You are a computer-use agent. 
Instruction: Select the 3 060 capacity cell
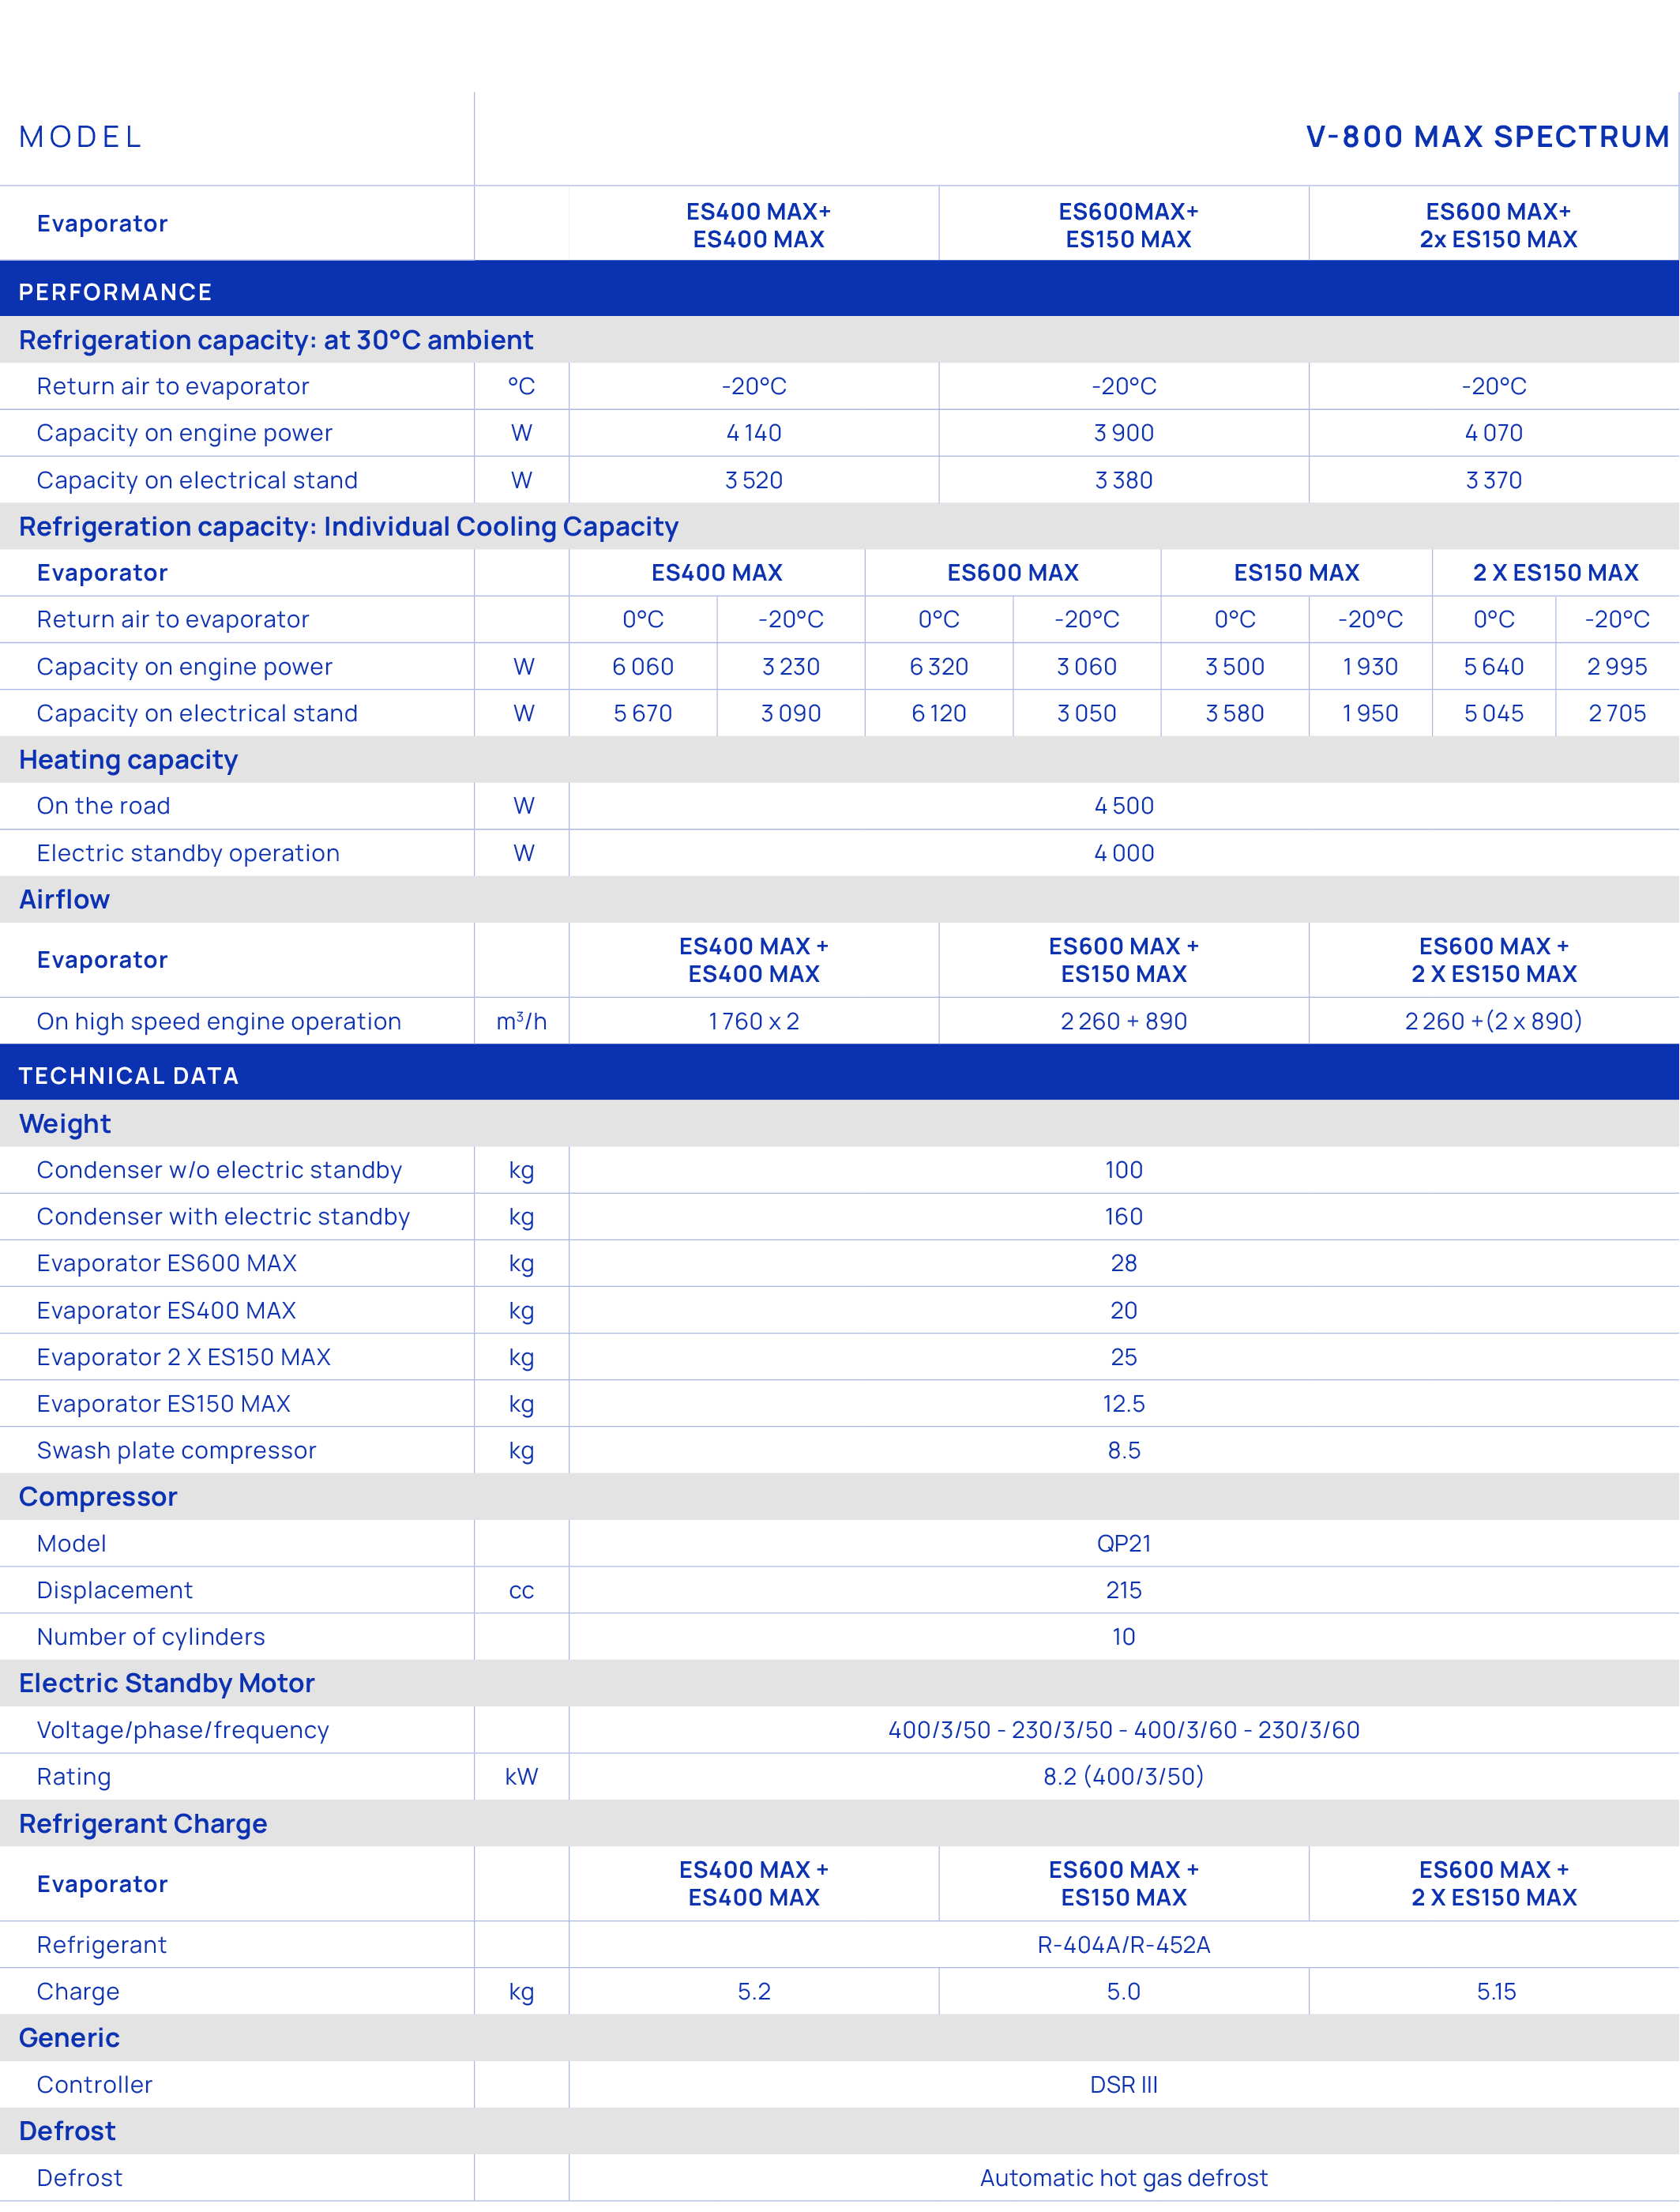coord(1087,667)
